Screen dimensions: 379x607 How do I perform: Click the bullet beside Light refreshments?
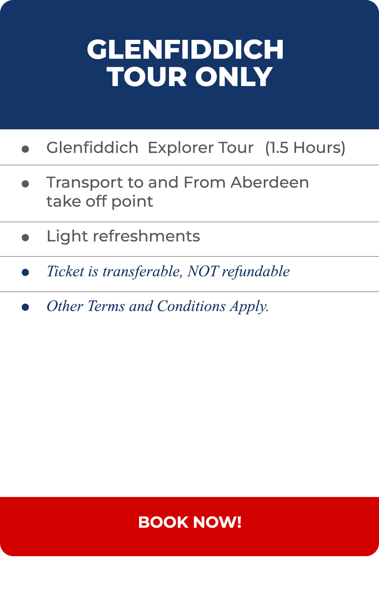click(x=25, y=238)
